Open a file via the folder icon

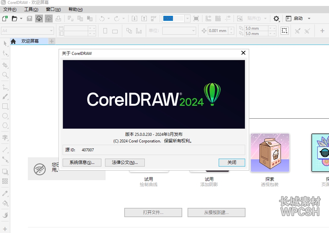click(14, 19)
